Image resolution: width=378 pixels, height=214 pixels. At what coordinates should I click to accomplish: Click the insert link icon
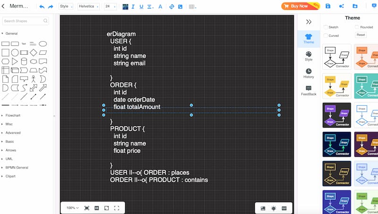pyautogui.click(x=172, y=7)
